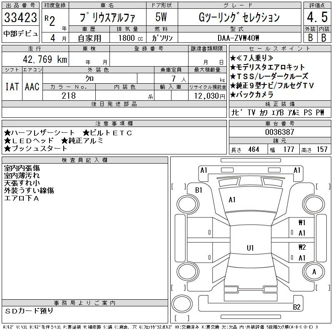
Task: Click the mileage 42,769 km
Action: [45, 59]
